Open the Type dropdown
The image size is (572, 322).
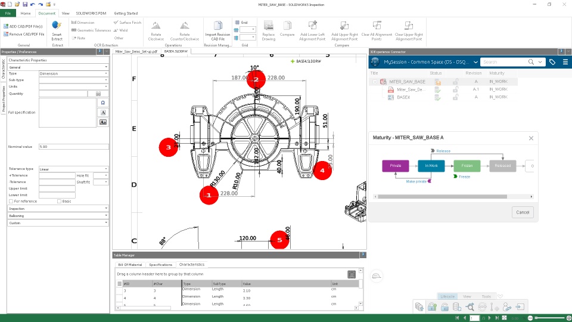(74, 73)
